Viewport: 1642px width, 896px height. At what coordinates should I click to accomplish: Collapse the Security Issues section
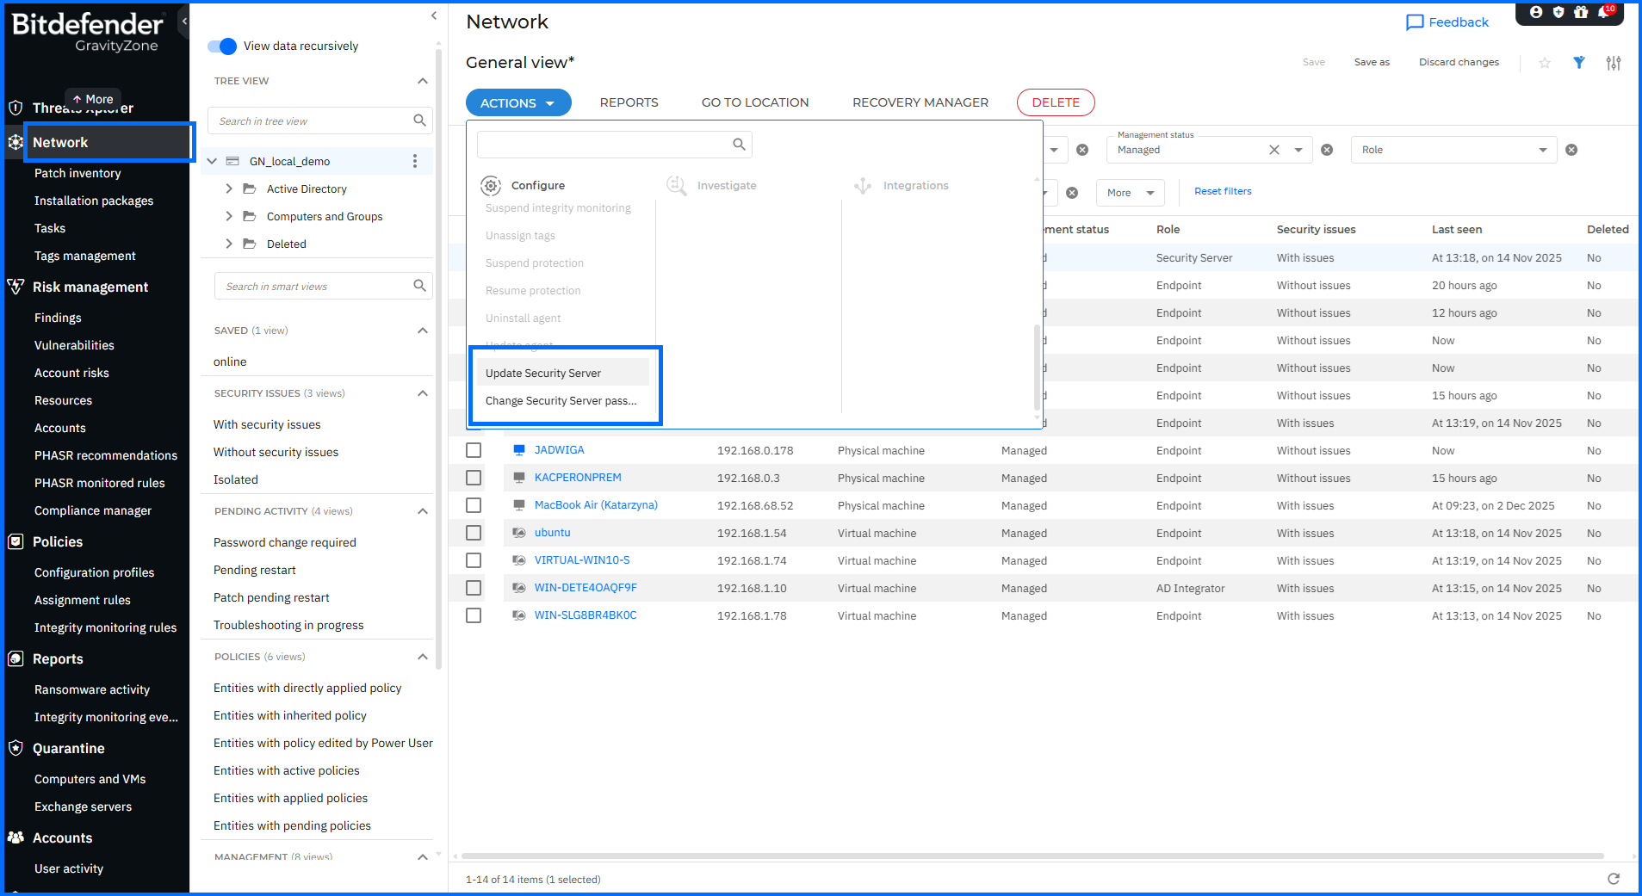pos(422,393)
